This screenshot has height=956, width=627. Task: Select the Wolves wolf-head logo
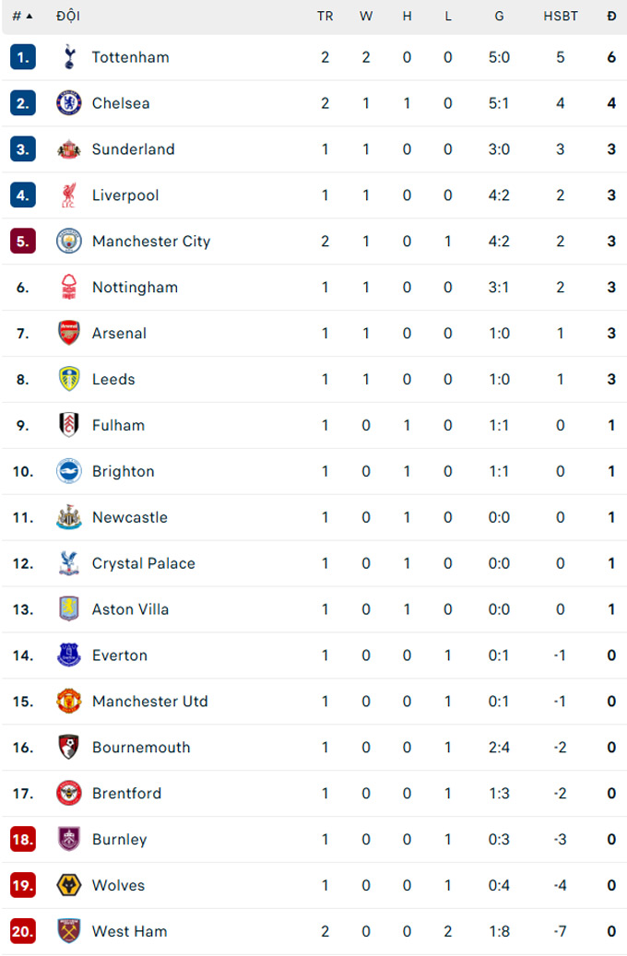coord(69,885)
